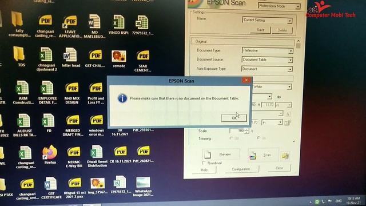Viewport: 366px width, 206px height.
Task: Open the TDS folder on desktop
Action: 19,57
